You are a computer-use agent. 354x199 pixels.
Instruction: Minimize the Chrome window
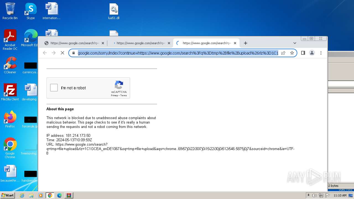click(304, 38)
